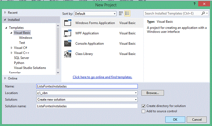Click tree scrollbar down arrow

(58, 73)
